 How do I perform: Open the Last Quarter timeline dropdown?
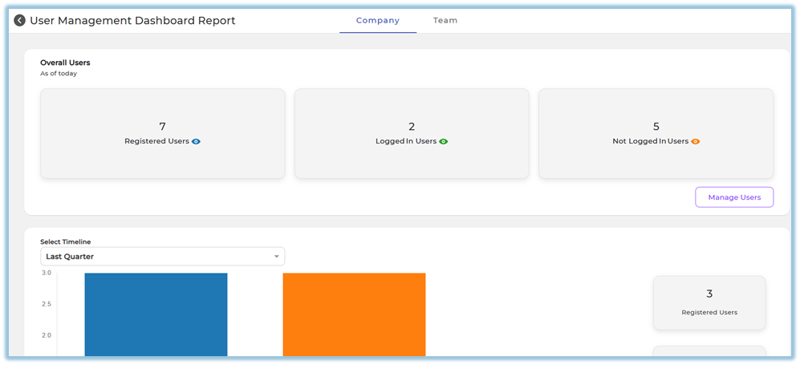[x=162, y=257]
